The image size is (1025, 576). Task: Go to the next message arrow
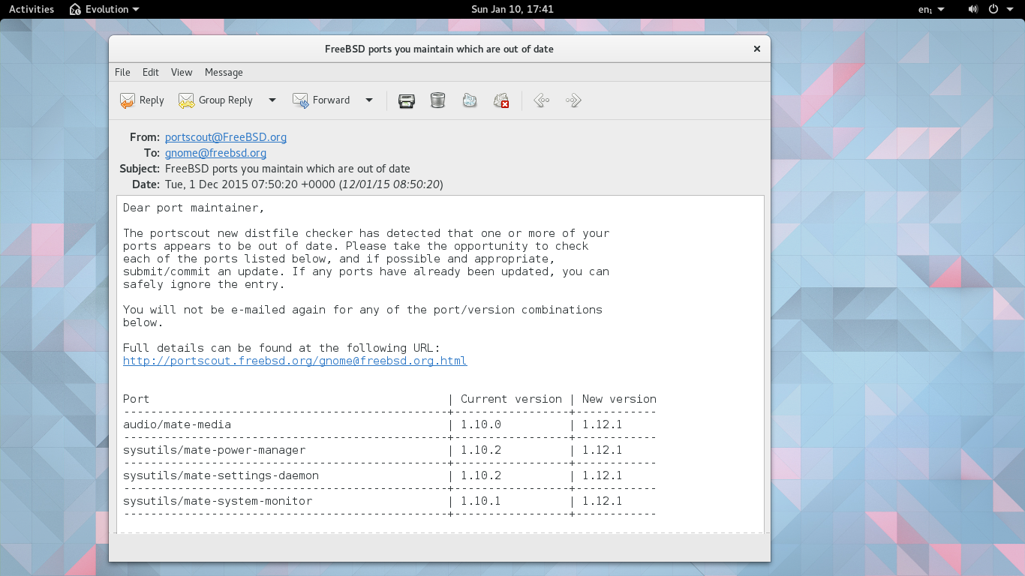pos(573,100)
